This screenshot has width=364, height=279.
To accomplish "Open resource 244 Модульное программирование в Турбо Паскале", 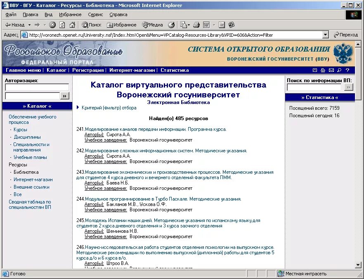I will tap(163, 199).
